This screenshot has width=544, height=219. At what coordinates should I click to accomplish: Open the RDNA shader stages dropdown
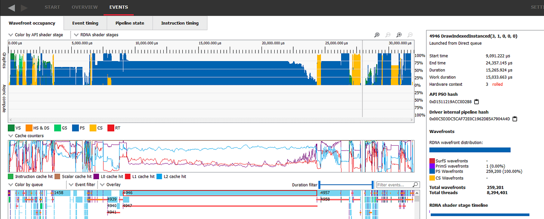(96, 35)
